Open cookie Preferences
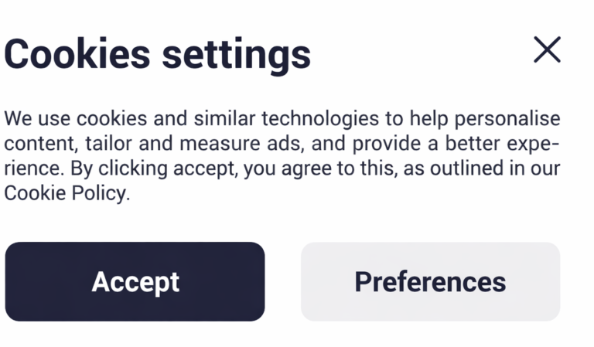This screenshot has width=594, height=347. [x=430, y=281]
